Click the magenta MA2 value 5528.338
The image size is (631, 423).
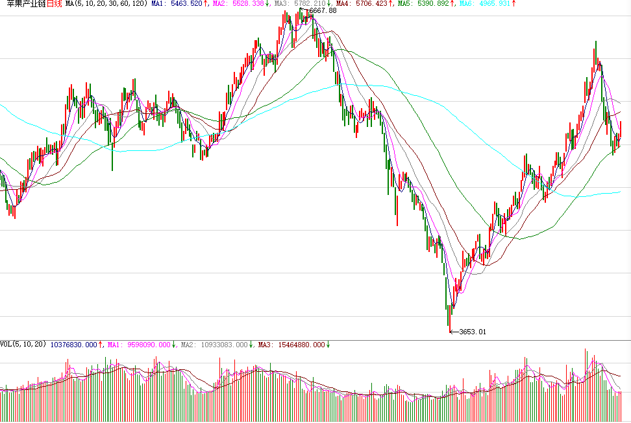246,4
